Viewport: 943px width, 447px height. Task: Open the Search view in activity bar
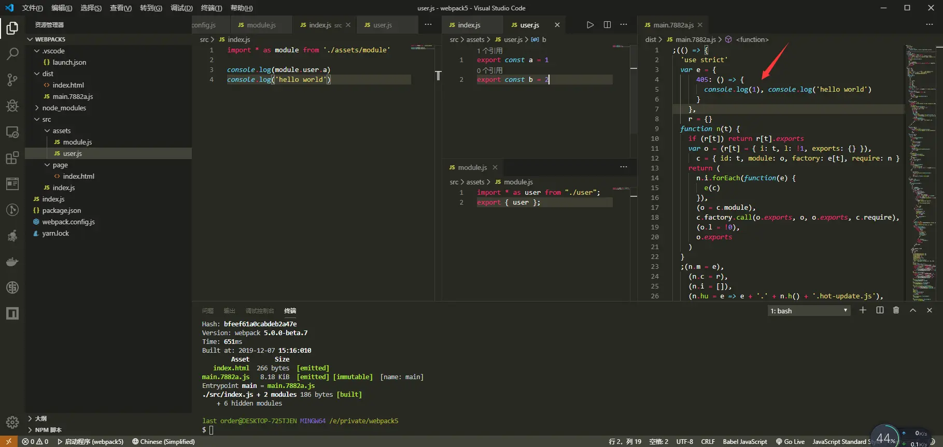(12, 53)
